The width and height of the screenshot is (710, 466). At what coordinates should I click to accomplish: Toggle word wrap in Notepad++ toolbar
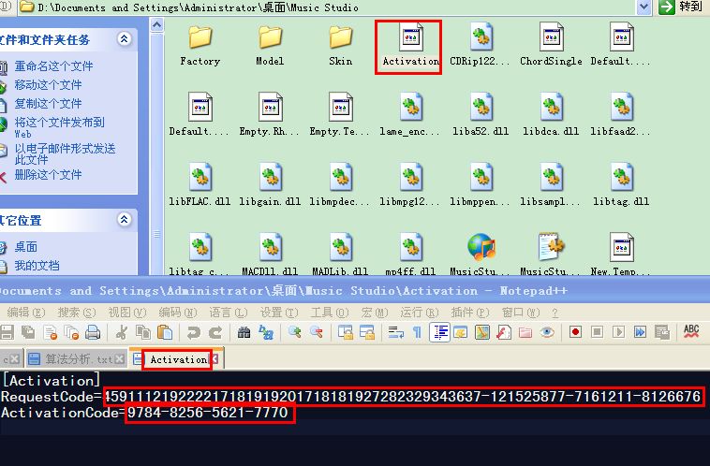(395, 332)
